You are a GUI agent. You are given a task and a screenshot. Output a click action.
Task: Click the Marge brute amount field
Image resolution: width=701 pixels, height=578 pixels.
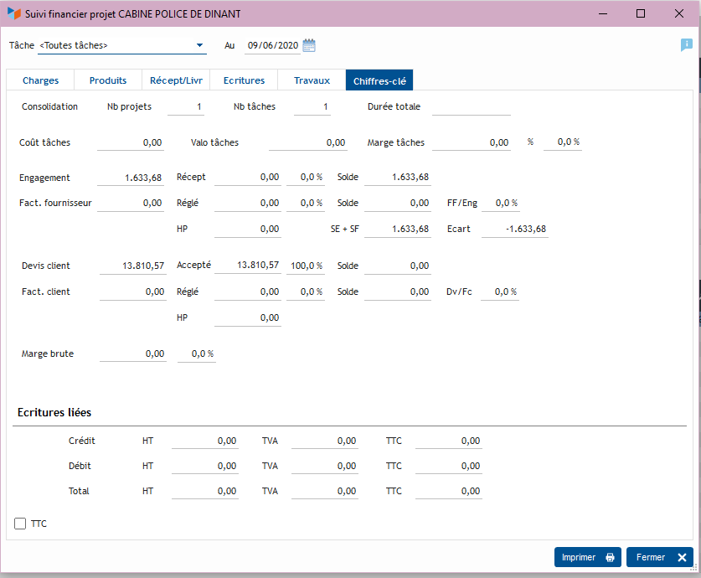click(132, 354)
